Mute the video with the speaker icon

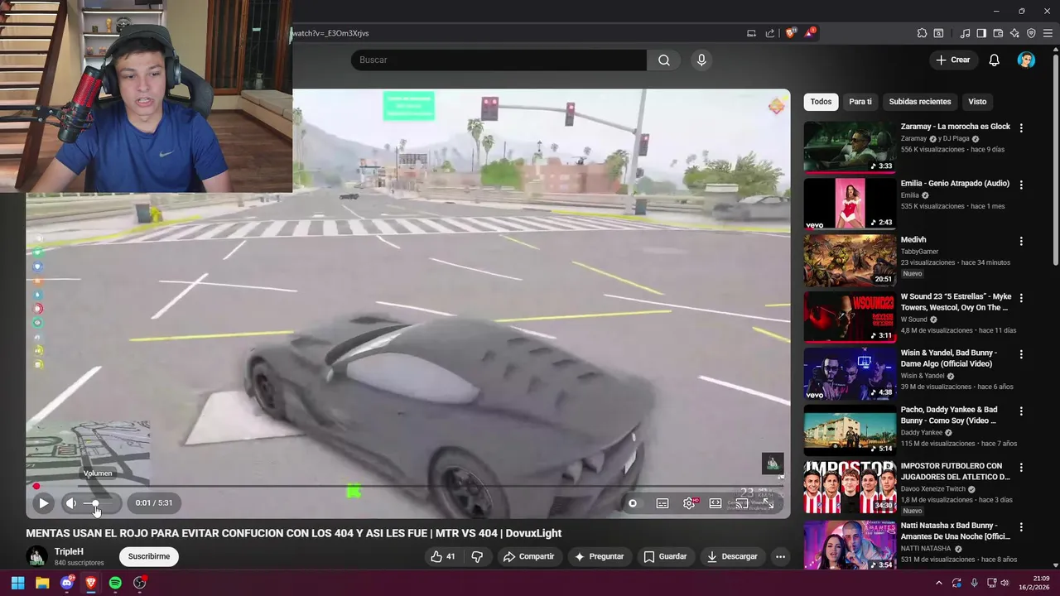click(71, 502)
